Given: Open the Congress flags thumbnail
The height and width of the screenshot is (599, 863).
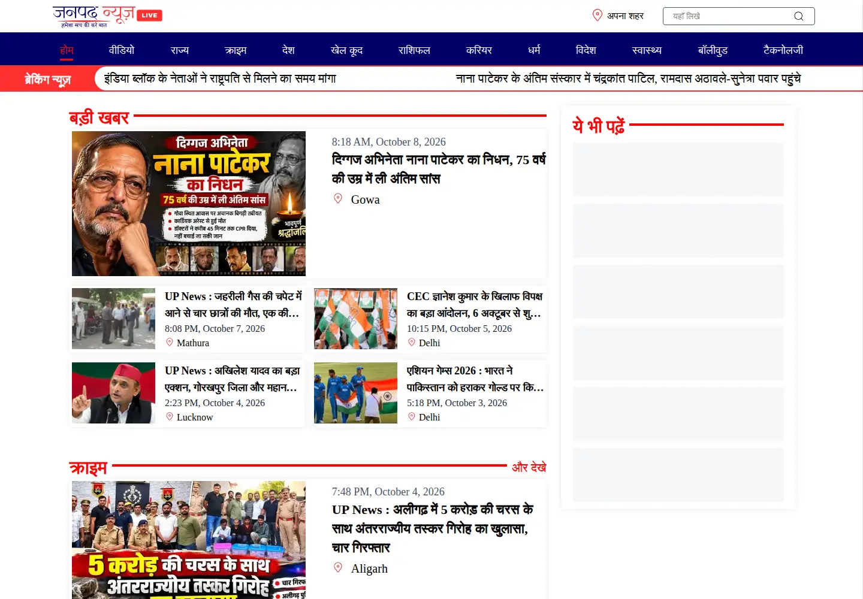Looking at the screenshot, I should pyautogui.click(x=355, y=319).
